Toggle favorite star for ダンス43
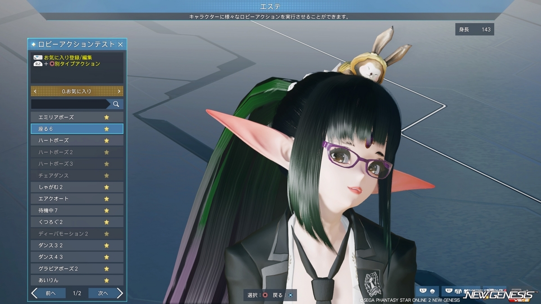 coord(107,257)
